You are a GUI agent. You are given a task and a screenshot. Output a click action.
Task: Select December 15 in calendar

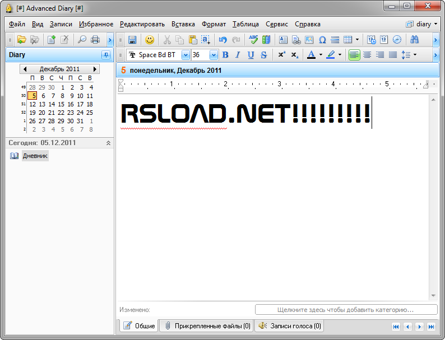pos(61,104)
